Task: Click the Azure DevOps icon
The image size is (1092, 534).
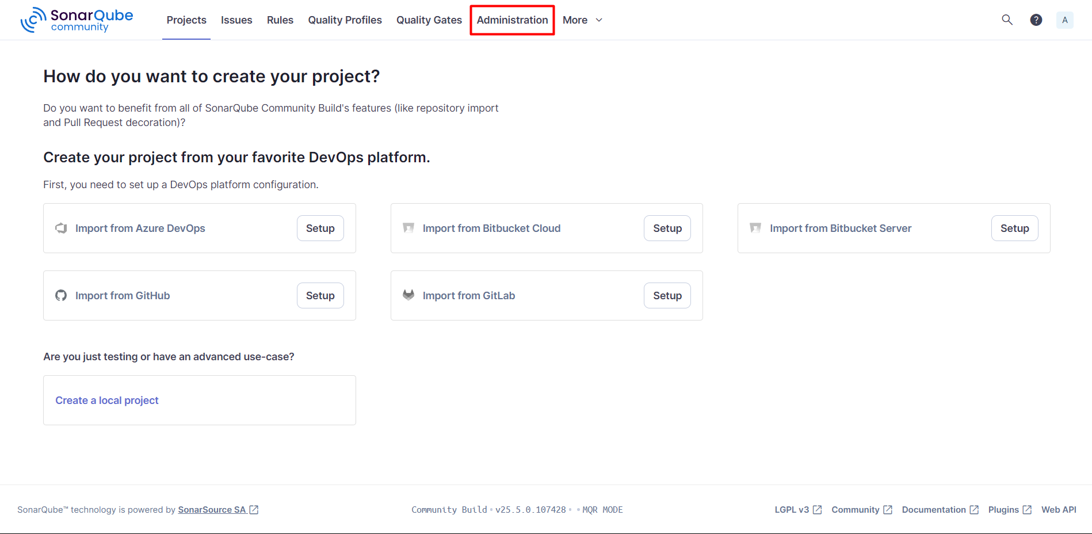Action: [x=61, y=228]
